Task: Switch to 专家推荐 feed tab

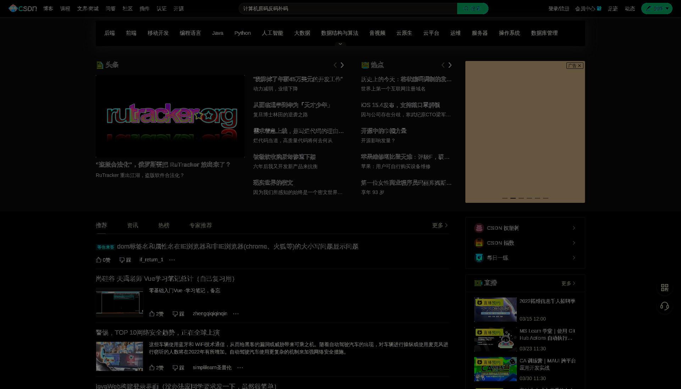Action: tap(201, 225)
